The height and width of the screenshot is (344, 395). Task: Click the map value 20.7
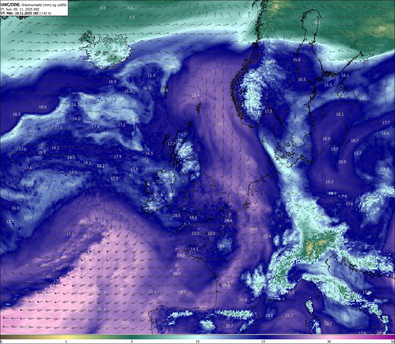(x=229, y=326)
